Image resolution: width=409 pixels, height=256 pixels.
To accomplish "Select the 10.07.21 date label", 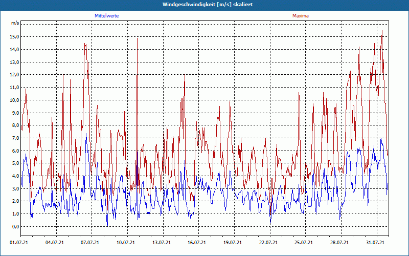I will (126, 243).
